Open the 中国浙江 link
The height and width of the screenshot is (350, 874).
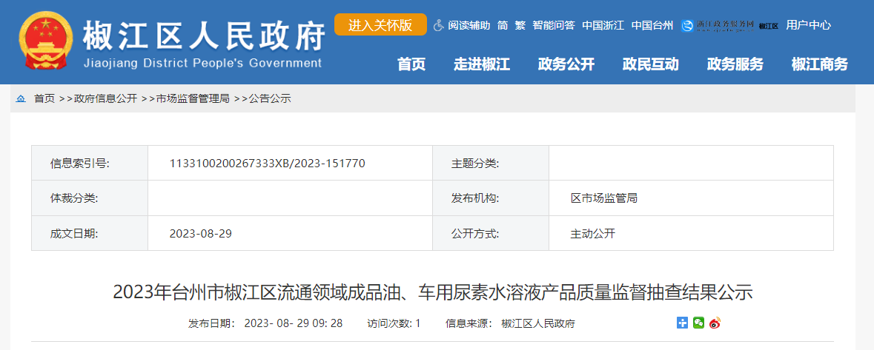603,25
